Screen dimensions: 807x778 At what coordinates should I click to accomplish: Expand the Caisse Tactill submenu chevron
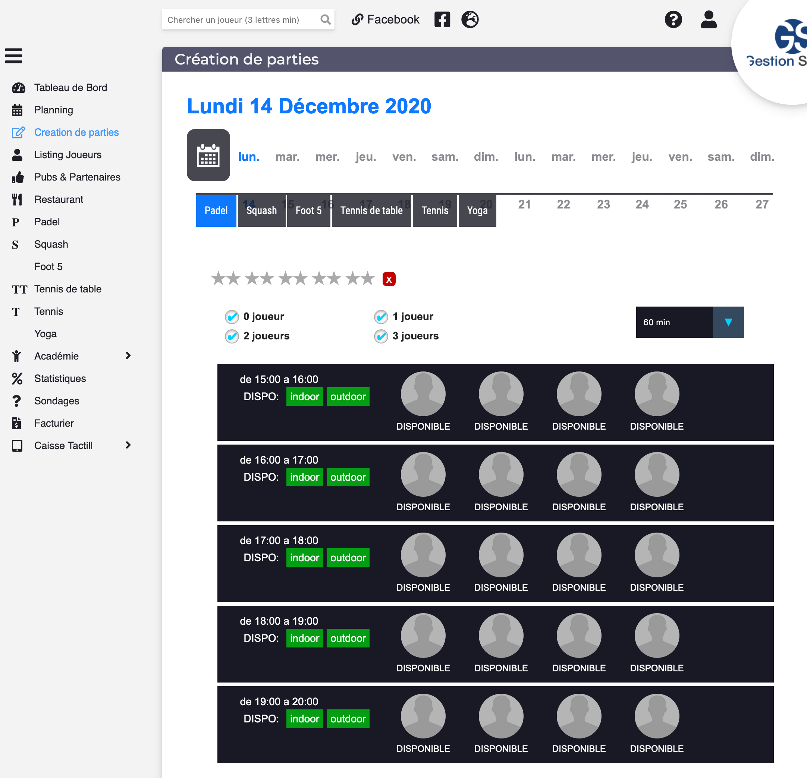(128, 445)
